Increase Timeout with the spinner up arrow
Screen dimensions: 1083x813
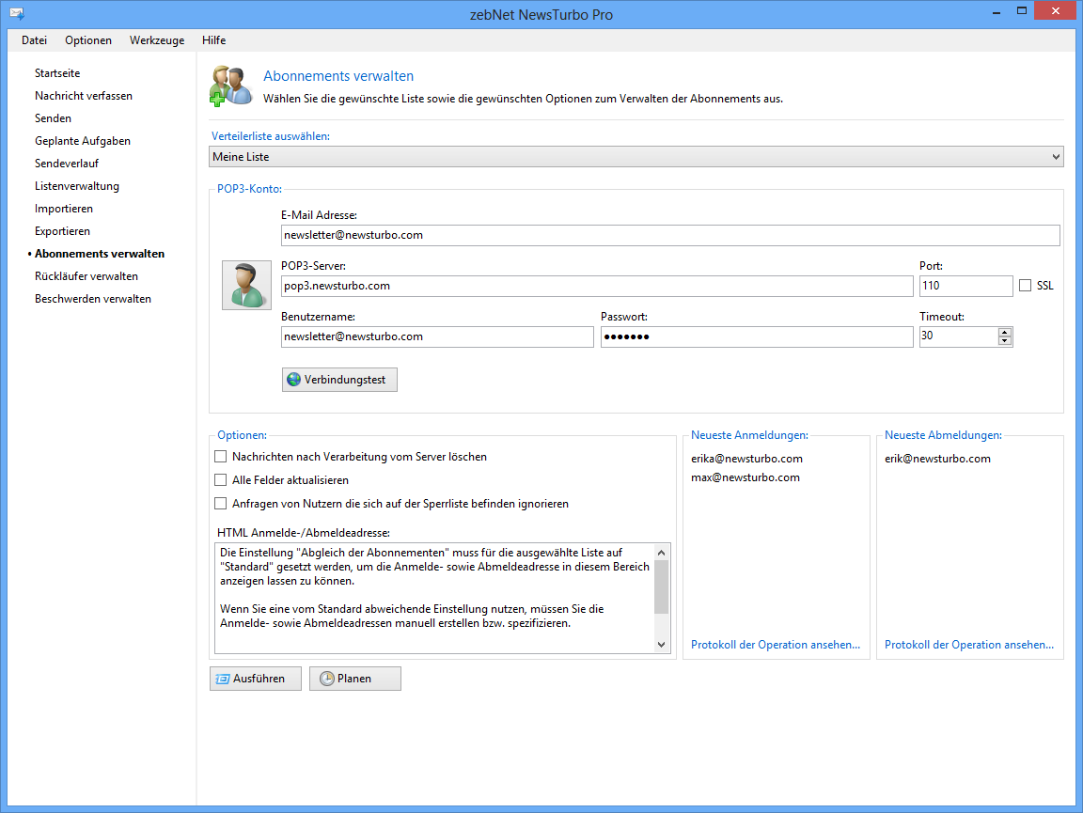tap(1005, 332)
